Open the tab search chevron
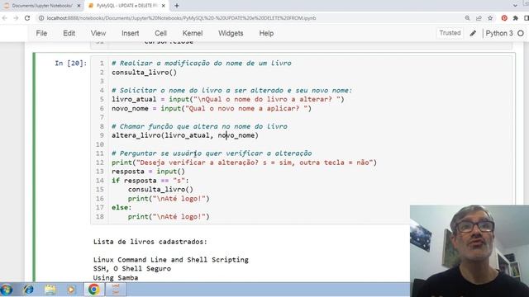This screenshot has width=529, height=297. [515, 6]
